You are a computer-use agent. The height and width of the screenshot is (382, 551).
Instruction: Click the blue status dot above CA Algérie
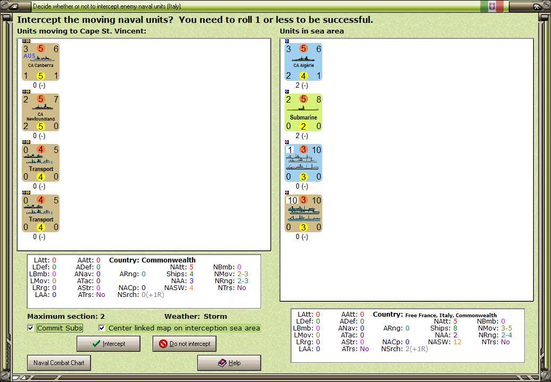point(287,41)
